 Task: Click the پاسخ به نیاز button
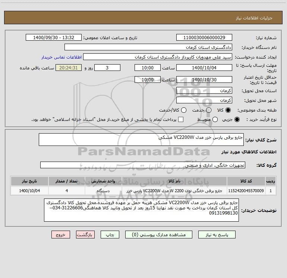click(217, 235)
